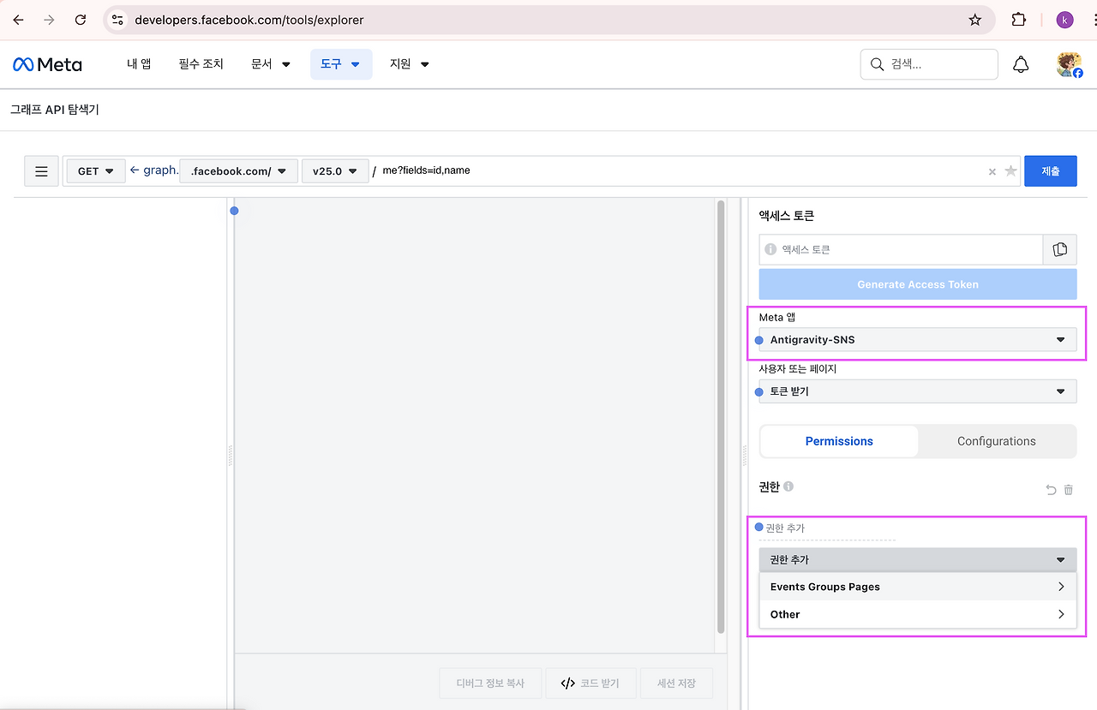Click the 디버그 정보 복사 button
This screenshot has width=1097, height=710.
click(491, 683)
